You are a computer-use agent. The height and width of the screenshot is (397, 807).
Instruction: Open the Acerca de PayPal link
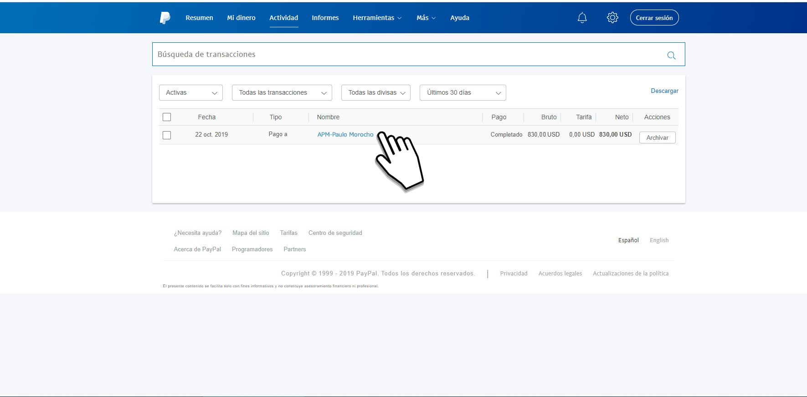[197, 249]
